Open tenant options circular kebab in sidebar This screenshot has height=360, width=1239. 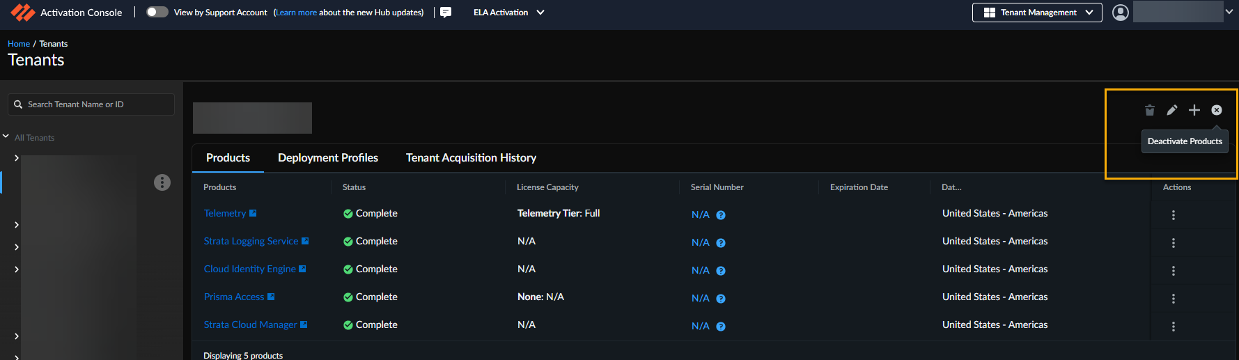tap(162, 182)
